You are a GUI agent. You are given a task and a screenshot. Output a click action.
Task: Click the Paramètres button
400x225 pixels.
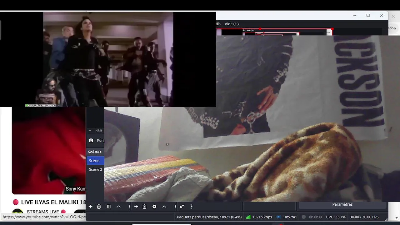(x=342, y=204)
